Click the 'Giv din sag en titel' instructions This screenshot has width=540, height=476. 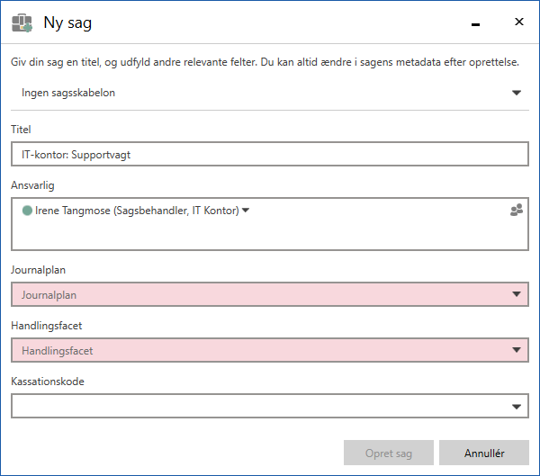point(265,62)
